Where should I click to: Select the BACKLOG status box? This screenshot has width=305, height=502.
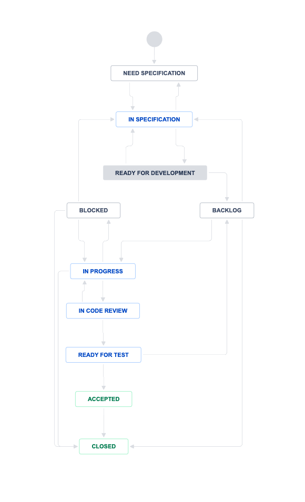(227, 210)
